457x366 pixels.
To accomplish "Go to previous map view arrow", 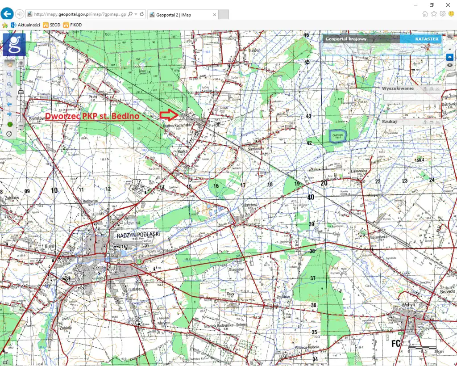I will click(x=9, y=104).
